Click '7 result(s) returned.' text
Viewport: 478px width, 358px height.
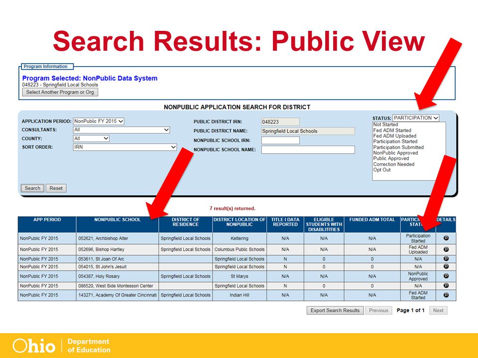coord(233,208)
